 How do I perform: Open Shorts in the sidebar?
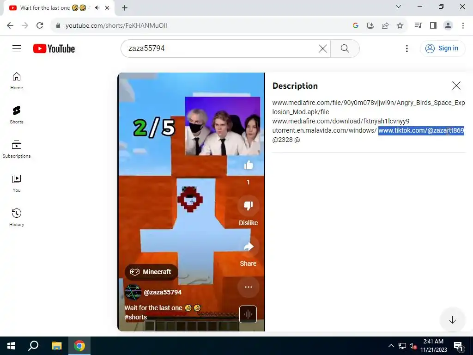tap(17, 115)
